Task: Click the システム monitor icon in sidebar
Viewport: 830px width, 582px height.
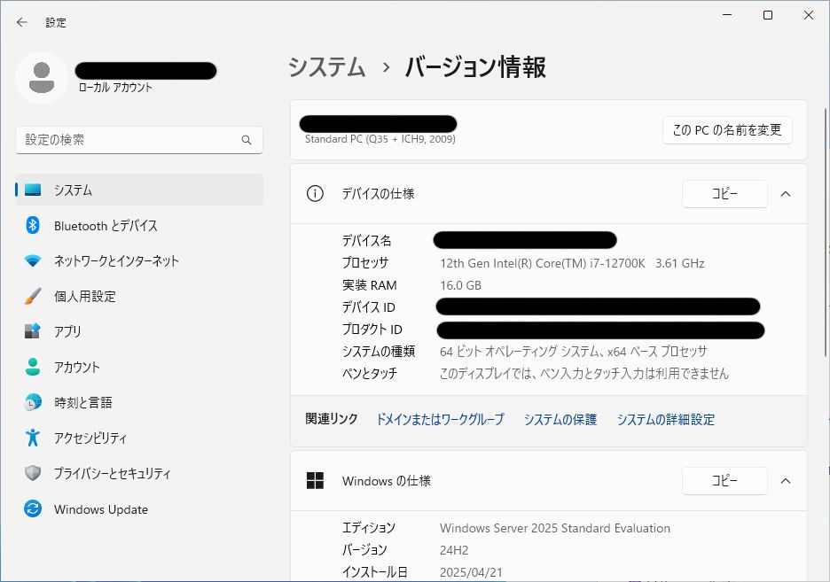Action: 33,190
